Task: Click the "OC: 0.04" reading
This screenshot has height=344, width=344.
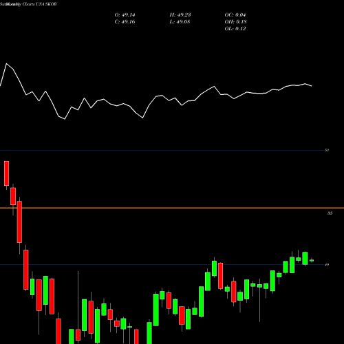Action: [235, 15]
